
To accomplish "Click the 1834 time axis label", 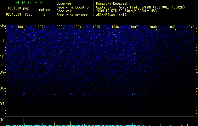I will 77,27.
